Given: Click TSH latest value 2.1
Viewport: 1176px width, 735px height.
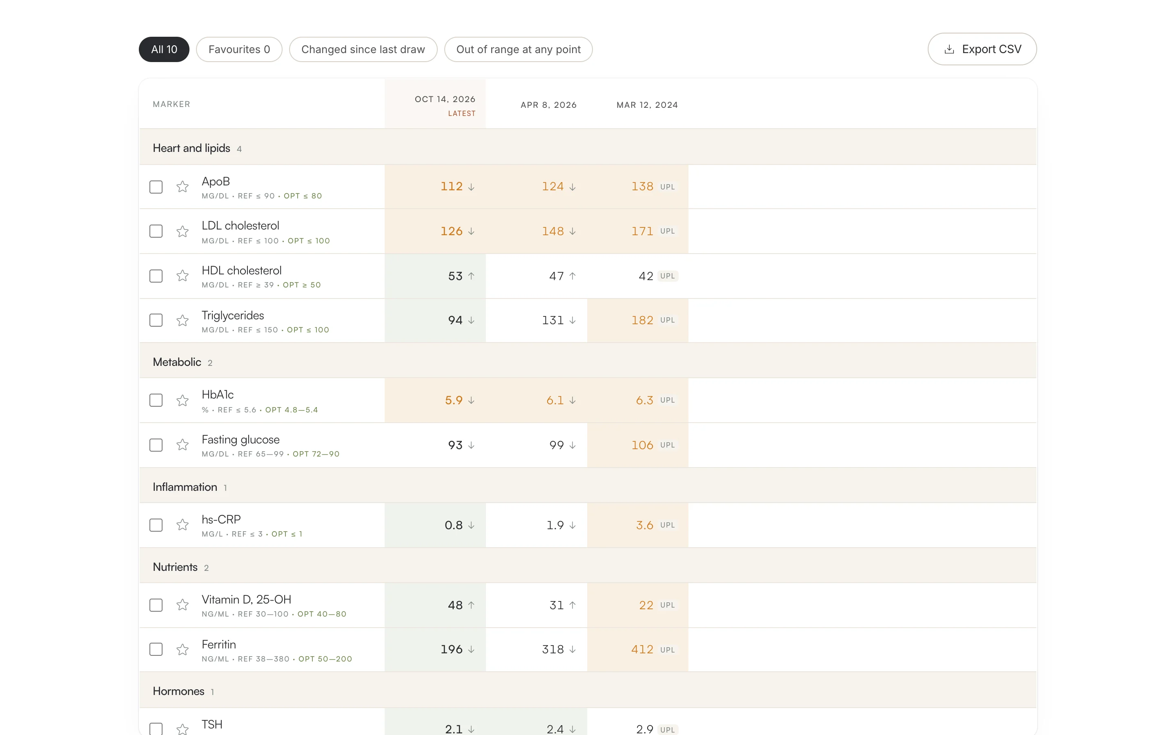Looking at the screenshot, I should pos(453,729).
